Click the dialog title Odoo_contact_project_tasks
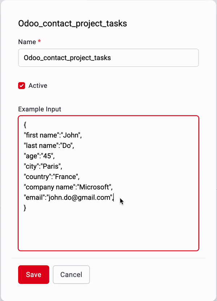 pos(73,24)
